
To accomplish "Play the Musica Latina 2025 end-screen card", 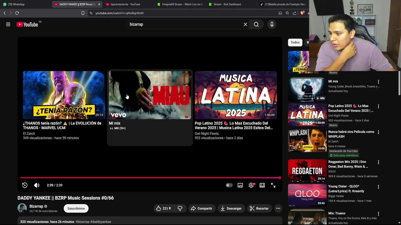I will (236, 95).
